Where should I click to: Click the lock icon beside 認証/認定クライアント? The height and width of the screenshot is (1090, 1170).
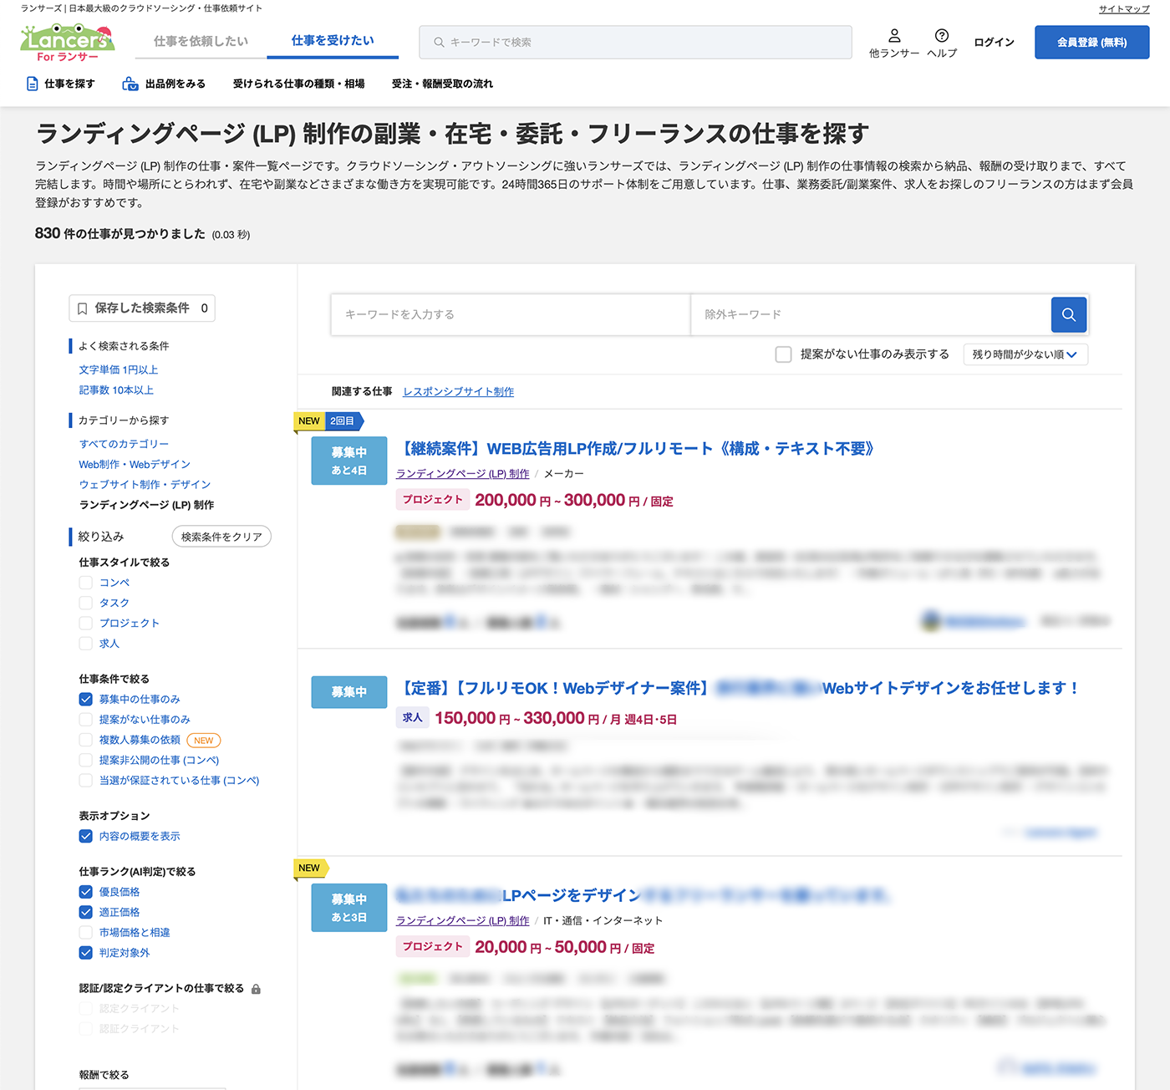pos(256,989)
